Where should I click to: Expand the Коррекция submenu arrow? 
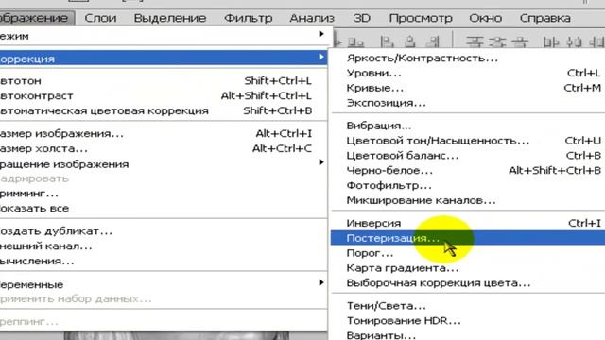(x=321, y=57)
